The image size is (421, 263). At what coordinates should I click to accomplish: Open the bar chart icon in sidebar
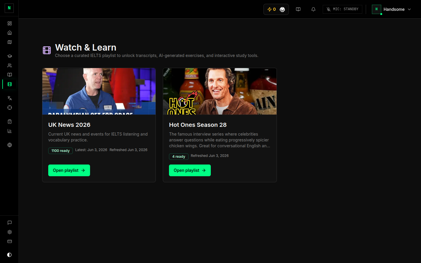[x=10, y=131]
